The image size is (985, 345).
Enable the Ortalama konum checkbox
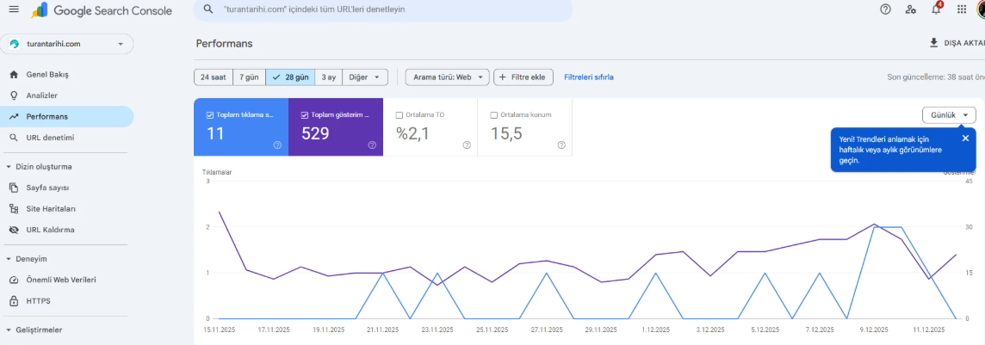pyautogui.click(x=493, y=115)
